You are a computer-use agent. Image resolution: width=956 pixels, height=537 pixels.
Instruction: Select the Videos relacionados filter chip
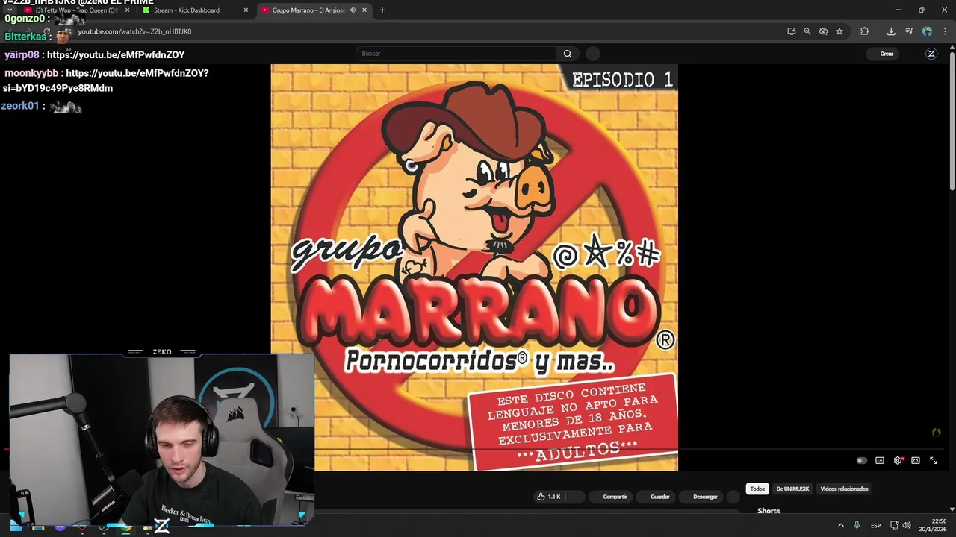844,489
